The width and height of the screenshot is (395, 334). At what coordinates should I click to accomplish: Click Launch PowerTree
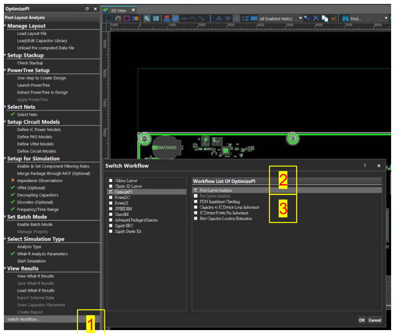[x=33, y=85]
